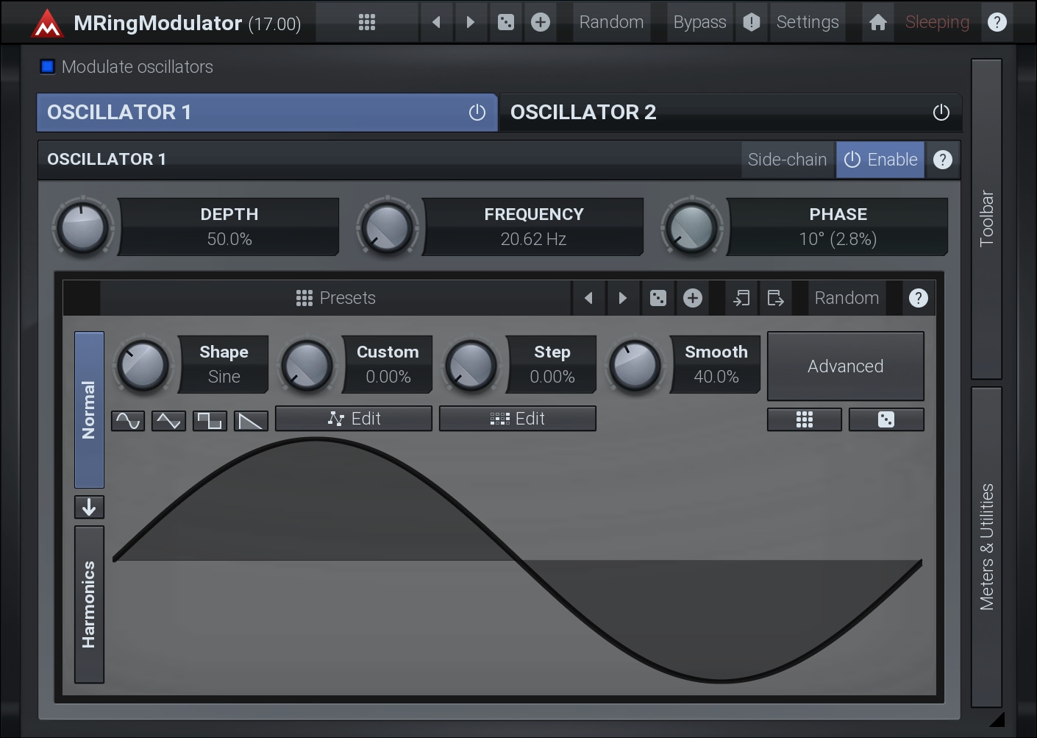Screen dimensions: 1037x738
Task: Select the square wave shape icon
Action: [x=210, y=420]
